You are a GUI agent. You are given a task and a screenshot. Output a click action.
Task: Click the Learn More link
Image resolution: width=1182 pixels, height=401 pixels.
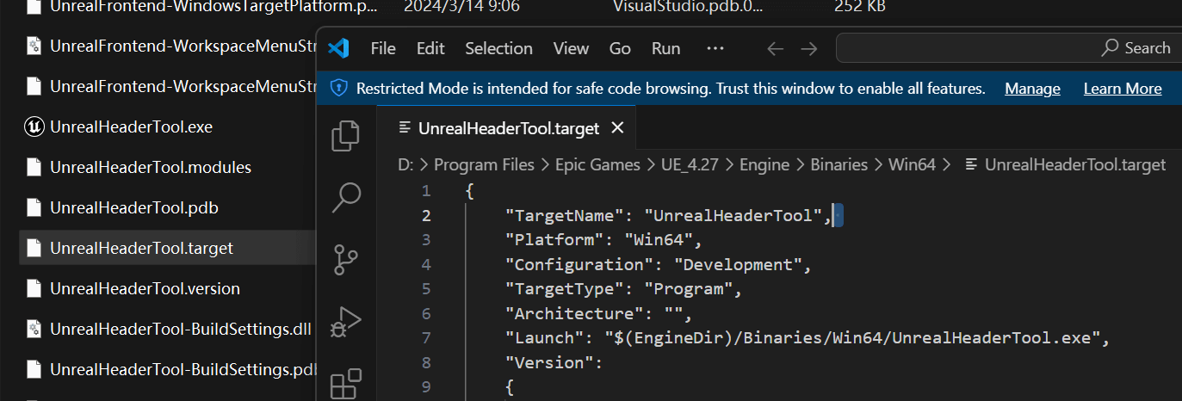click(x=1122, y=89)
